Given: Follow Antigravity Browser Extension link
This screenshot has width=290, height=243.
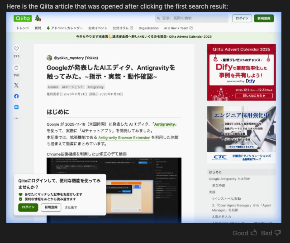Looking at the screenshot, I should coord(124,138).
